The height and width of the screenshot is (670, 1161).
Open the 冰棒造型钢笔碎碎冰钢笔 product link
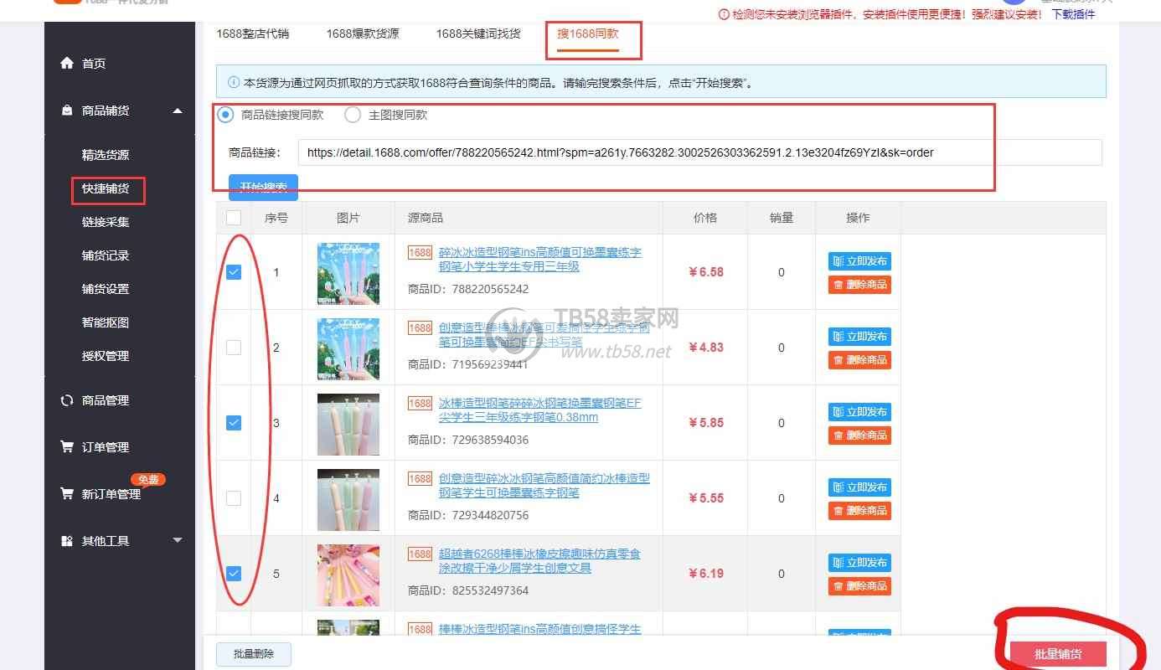[x=540, y=410]
